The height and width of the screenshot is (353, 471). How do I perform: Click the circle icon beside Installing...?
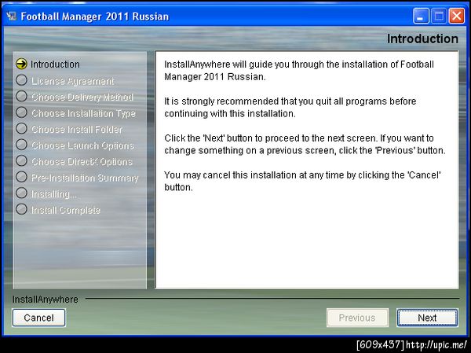(x=21, y=193)
